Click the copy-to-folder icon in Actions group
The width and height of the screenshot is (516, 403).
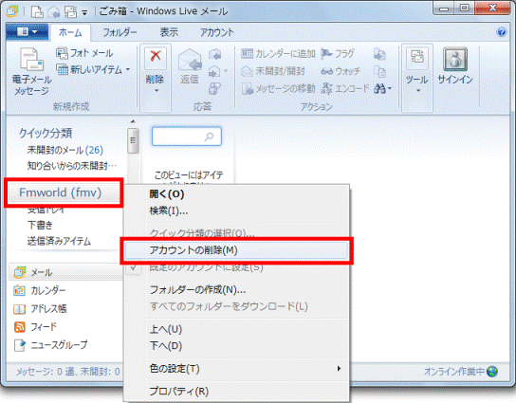pos(379,54)
